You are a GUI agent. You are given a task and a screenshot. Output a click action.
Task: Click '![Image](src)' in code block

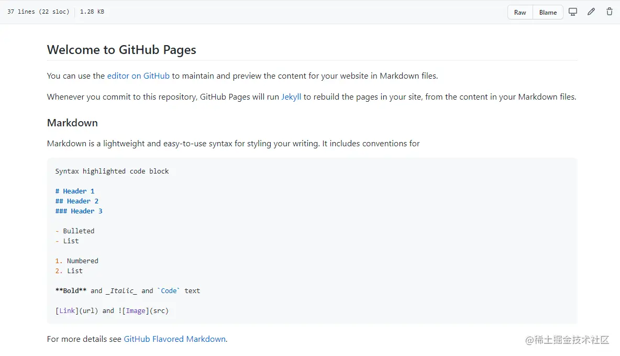tap(143, 311)
